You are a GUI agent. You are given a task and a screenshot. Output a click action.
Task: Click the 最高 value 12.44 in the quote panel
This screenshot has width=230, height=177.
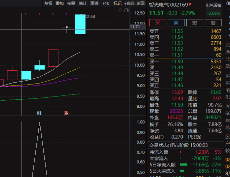pyautogui.click(x=177, y=99)
